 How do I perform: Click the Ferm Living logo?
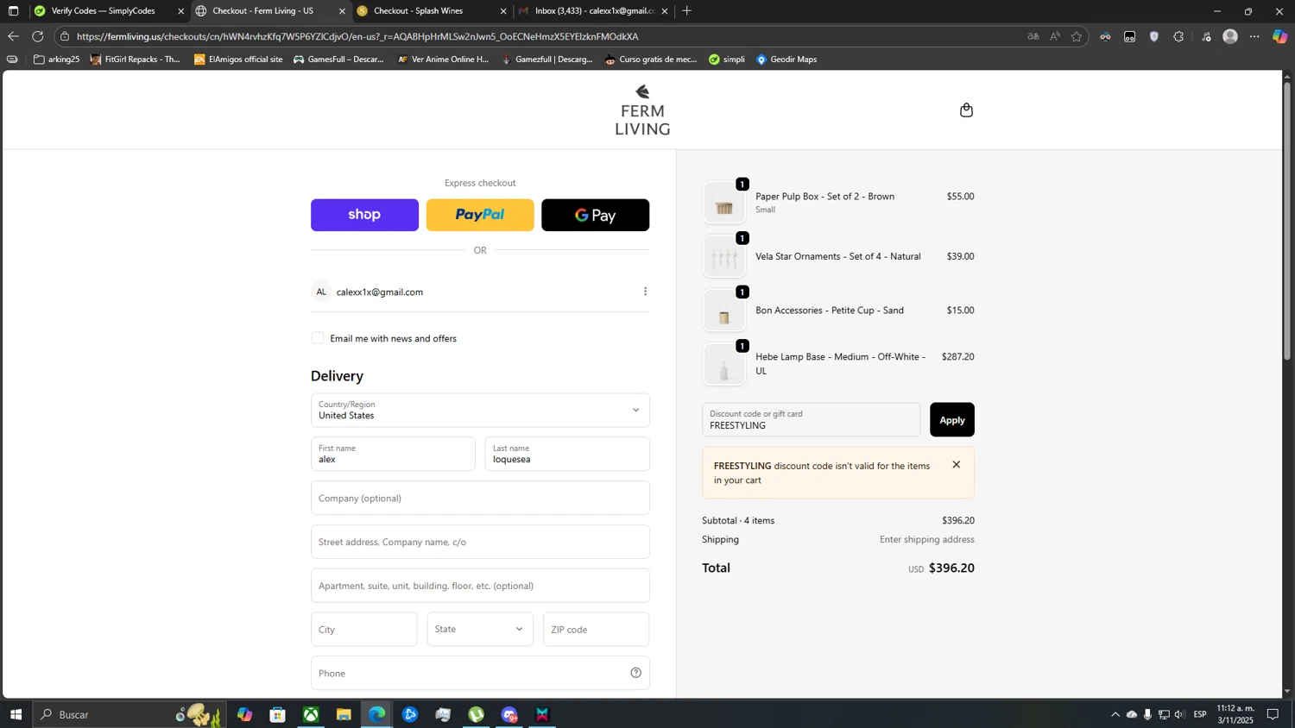point(642,110)
